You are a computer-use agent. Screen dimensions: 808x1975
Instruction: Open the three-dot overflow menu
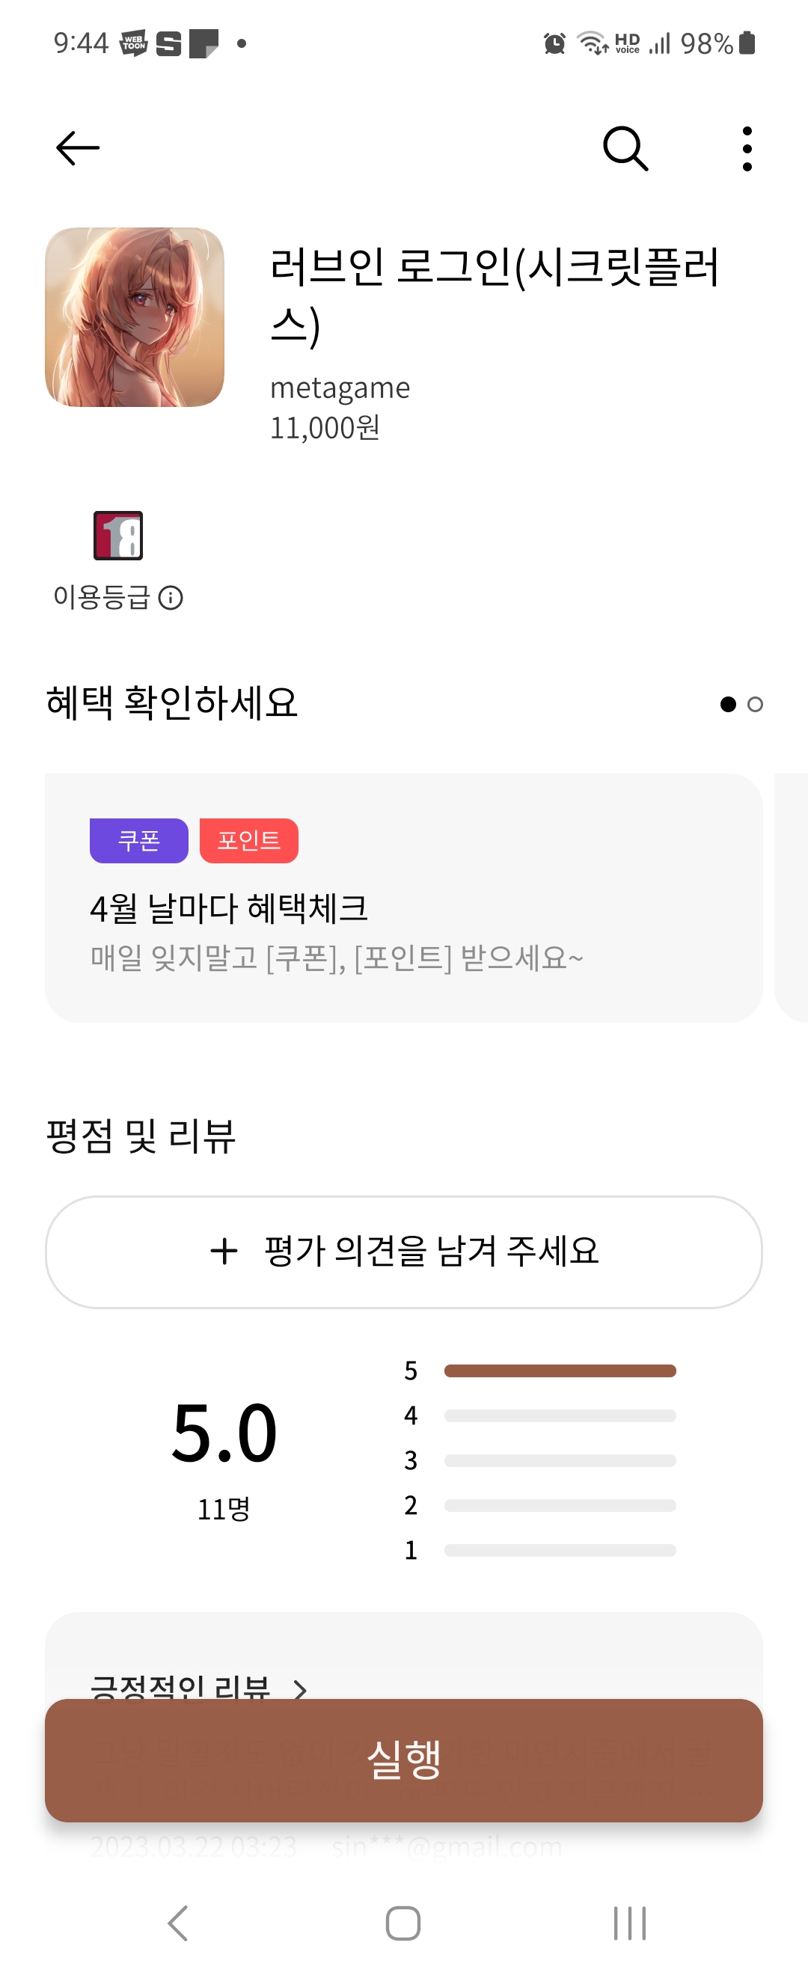pos(747,148)
